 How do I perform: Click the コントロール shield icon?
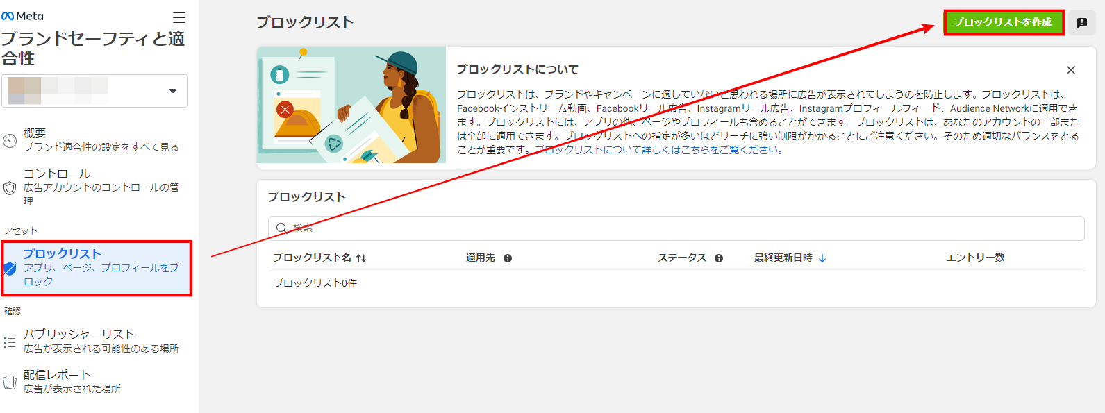point(10,188)
